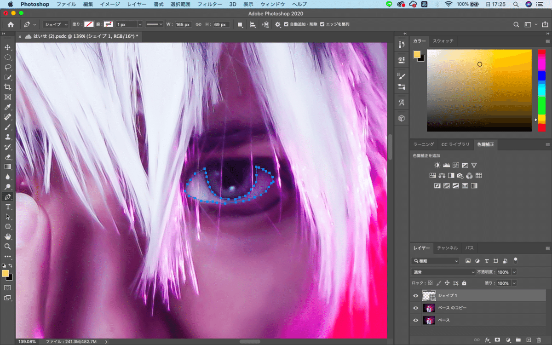Switch to チャンネル tab
552x345 pixels.
click(x=447, y=248)
